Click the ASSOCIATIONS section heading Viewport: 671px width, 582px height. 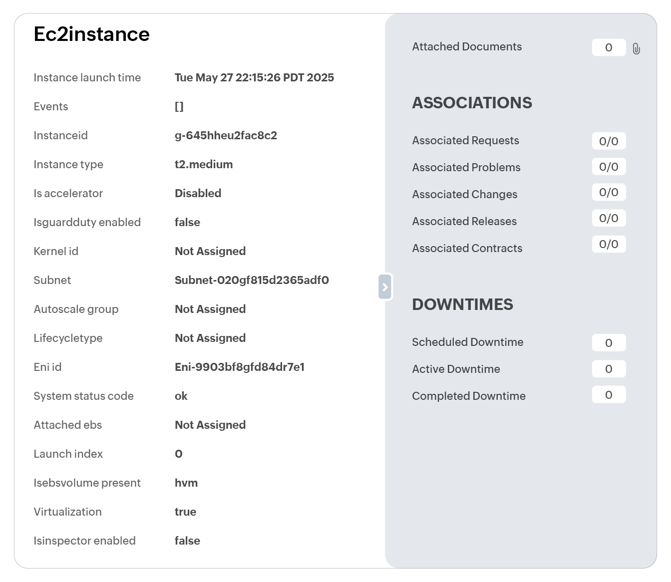(x=472, y=103)
